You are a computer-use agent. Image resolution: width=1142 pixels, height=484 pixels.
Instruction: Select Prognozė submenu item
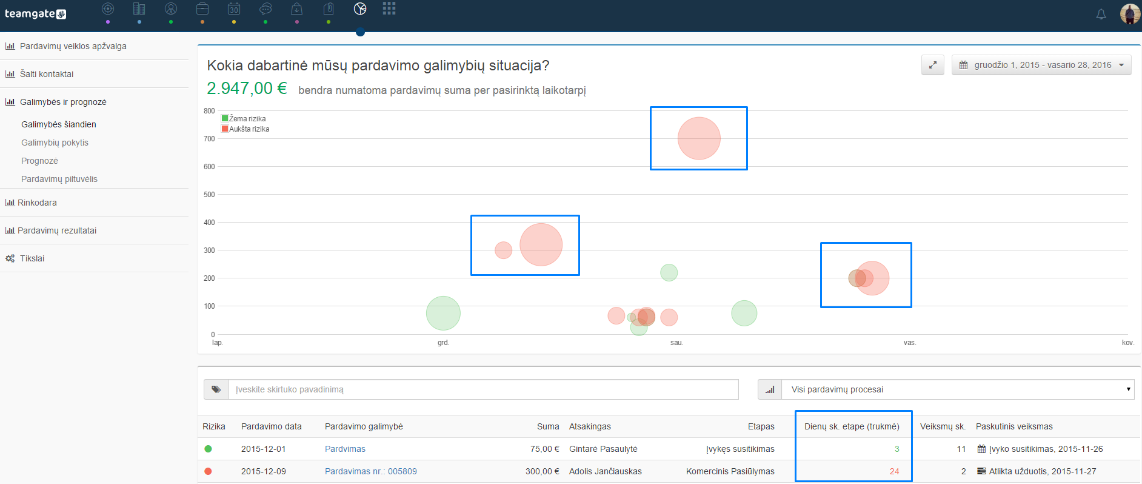click(39, 161)
